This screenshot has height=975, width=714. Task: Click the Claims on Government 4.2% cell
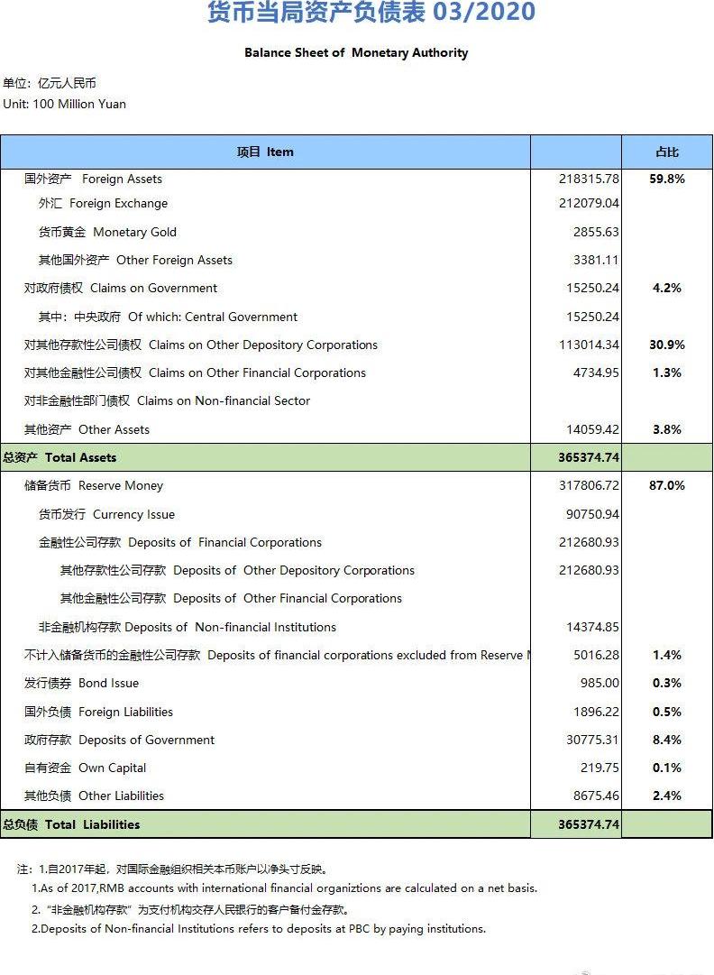coord(666,288)
